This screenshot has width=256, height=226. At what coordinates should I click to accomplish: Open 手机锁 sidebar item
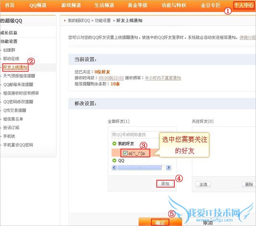(x=9, y=136)
